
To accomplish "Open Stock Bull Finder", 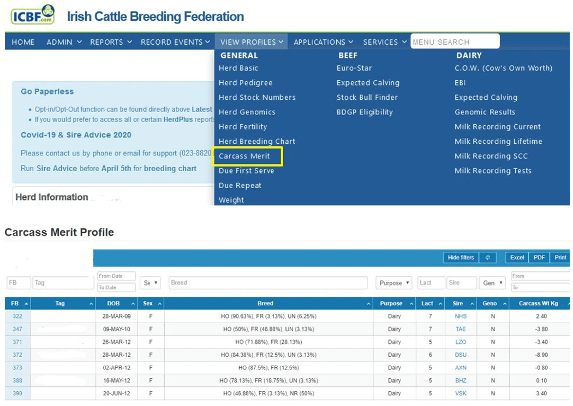I will coord(367,98).
